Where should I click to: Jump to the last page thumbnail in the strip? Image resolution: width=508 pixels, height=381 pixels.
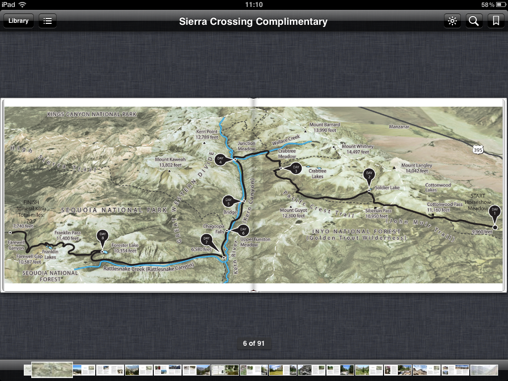[x=484, y=370]
